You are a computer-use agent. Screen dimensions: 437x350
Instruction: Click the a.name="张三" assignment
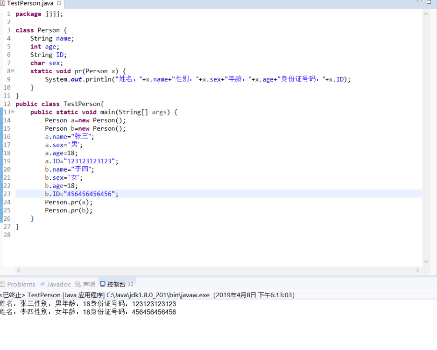pos(70,137)
